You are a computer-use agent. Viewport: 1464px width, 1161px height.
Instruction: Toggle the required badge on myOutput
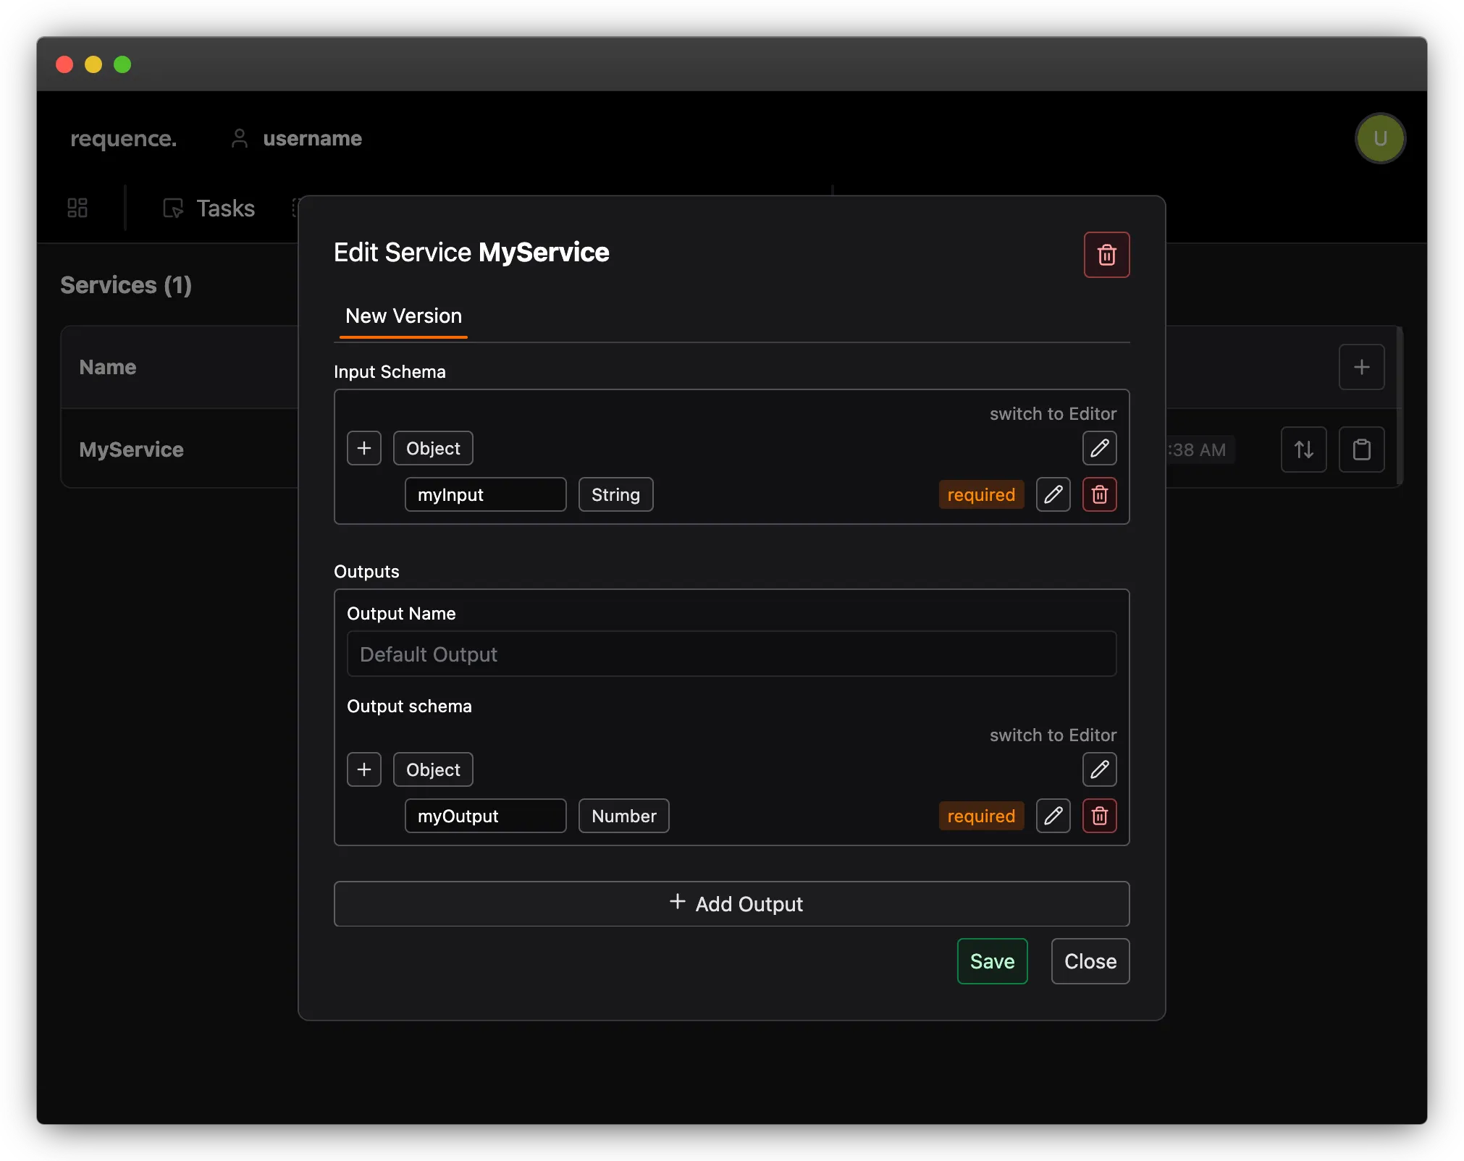[x=981, y=816]
